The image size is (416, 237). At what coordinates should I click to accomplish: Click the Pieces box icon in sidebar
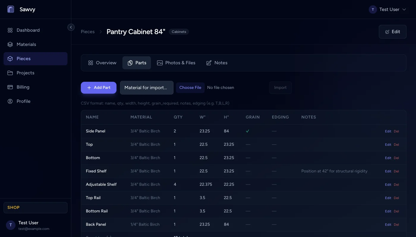(10, 58)
